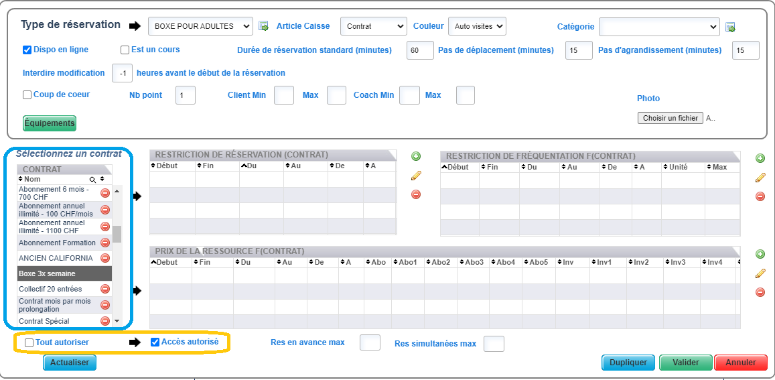Remove the ANCIEN CALIFORNIA contract with red icon
This screenshot has width=775, height=380.
click(105, 258)
